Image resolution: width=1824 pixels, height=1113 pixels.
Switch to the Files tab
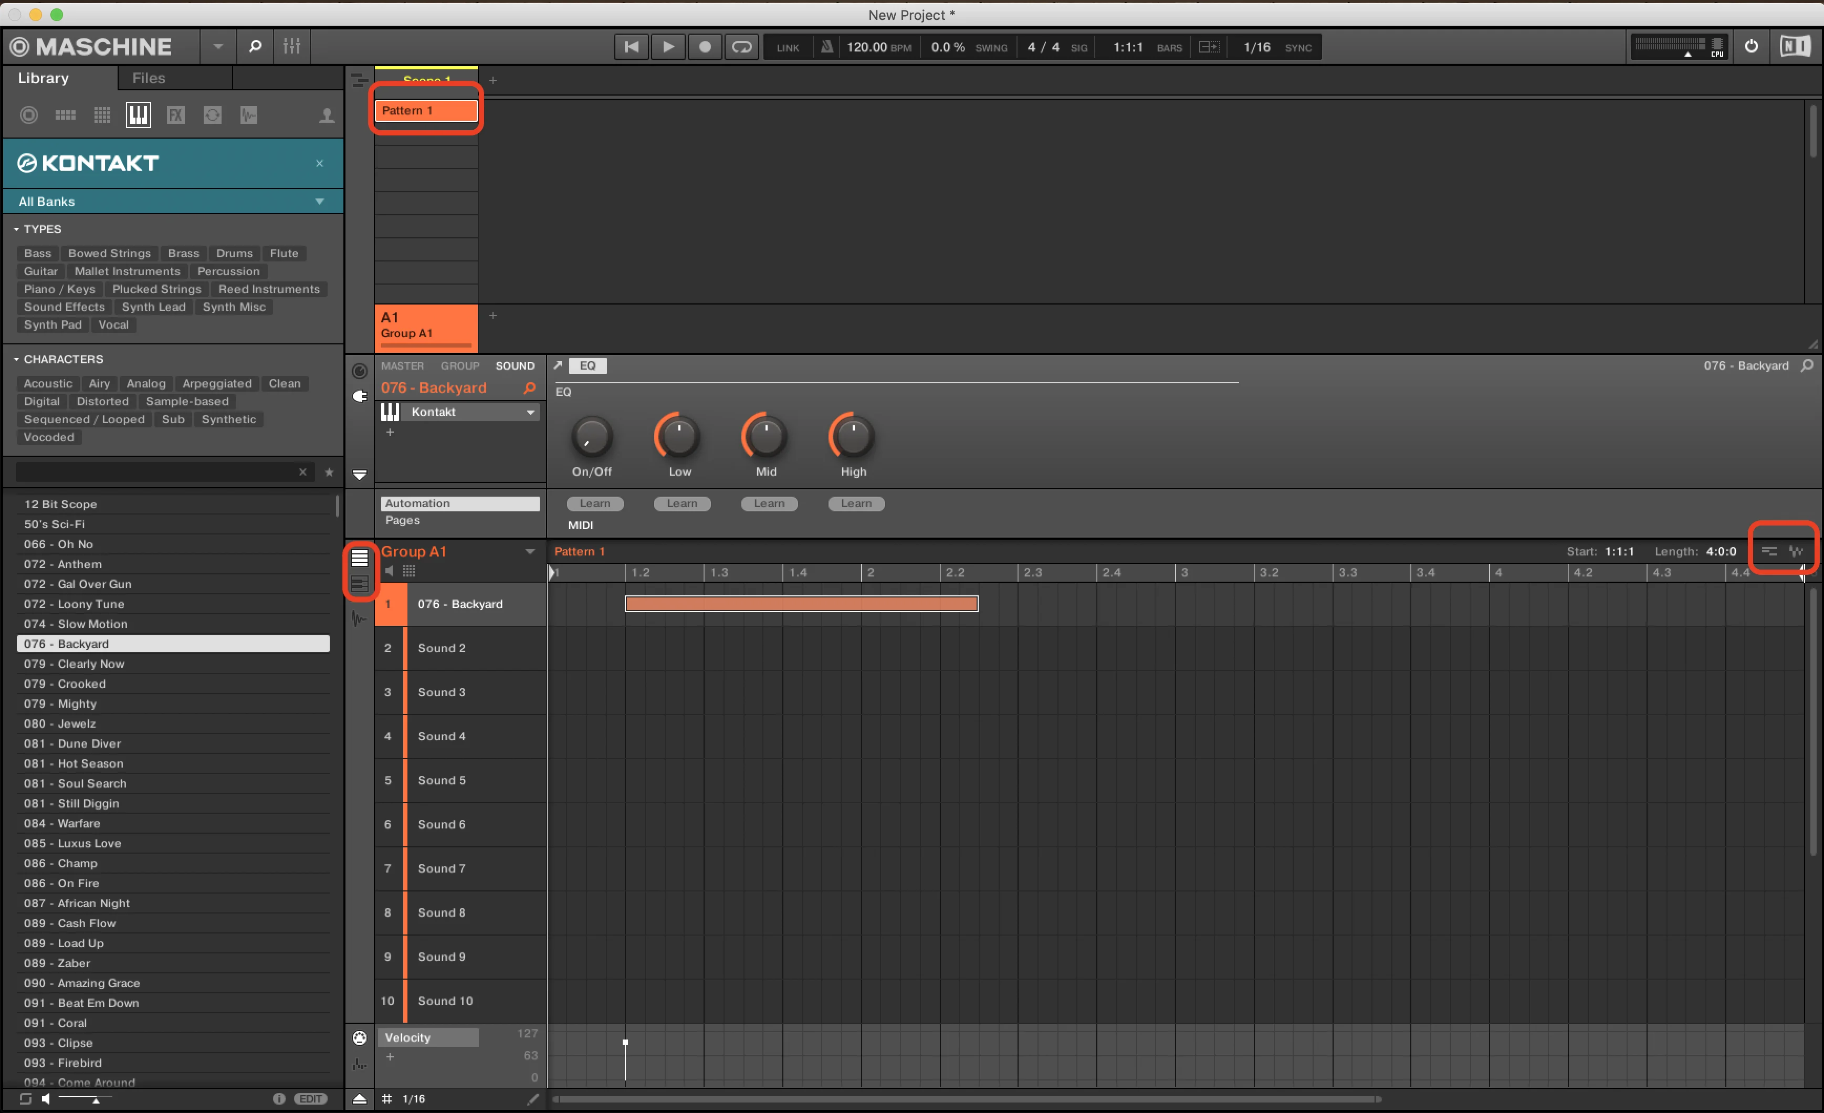(149, 78)
